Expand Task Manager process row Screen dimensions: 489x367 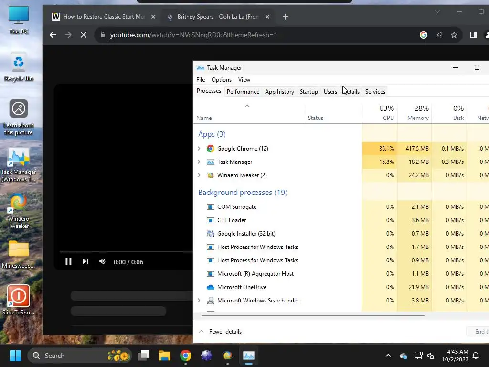pos(199,162)
